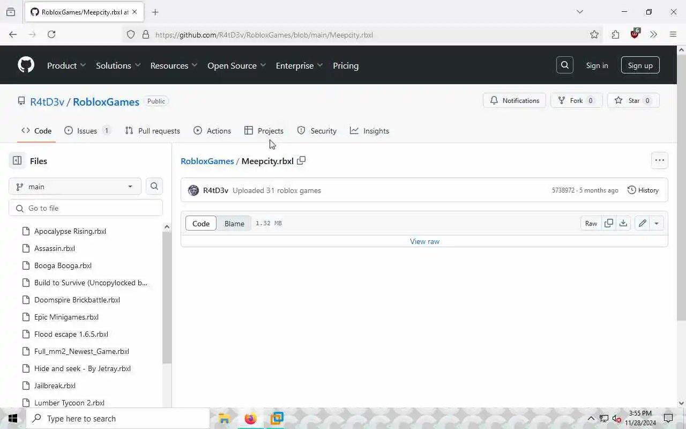Click the search files magnifier button
The width and height of the screenshot is (686, 429).
(154, 186)
